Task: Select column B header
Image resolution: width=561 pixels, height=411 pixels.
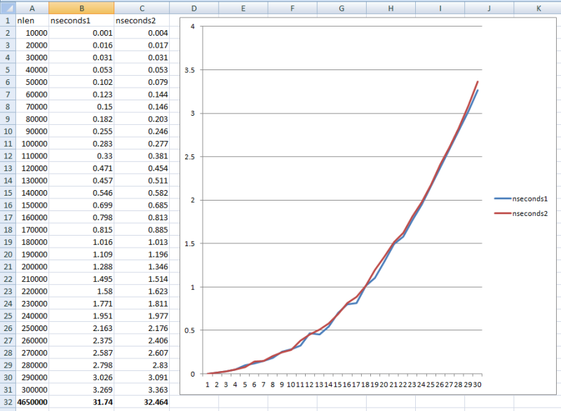Action: click(81, 8)
